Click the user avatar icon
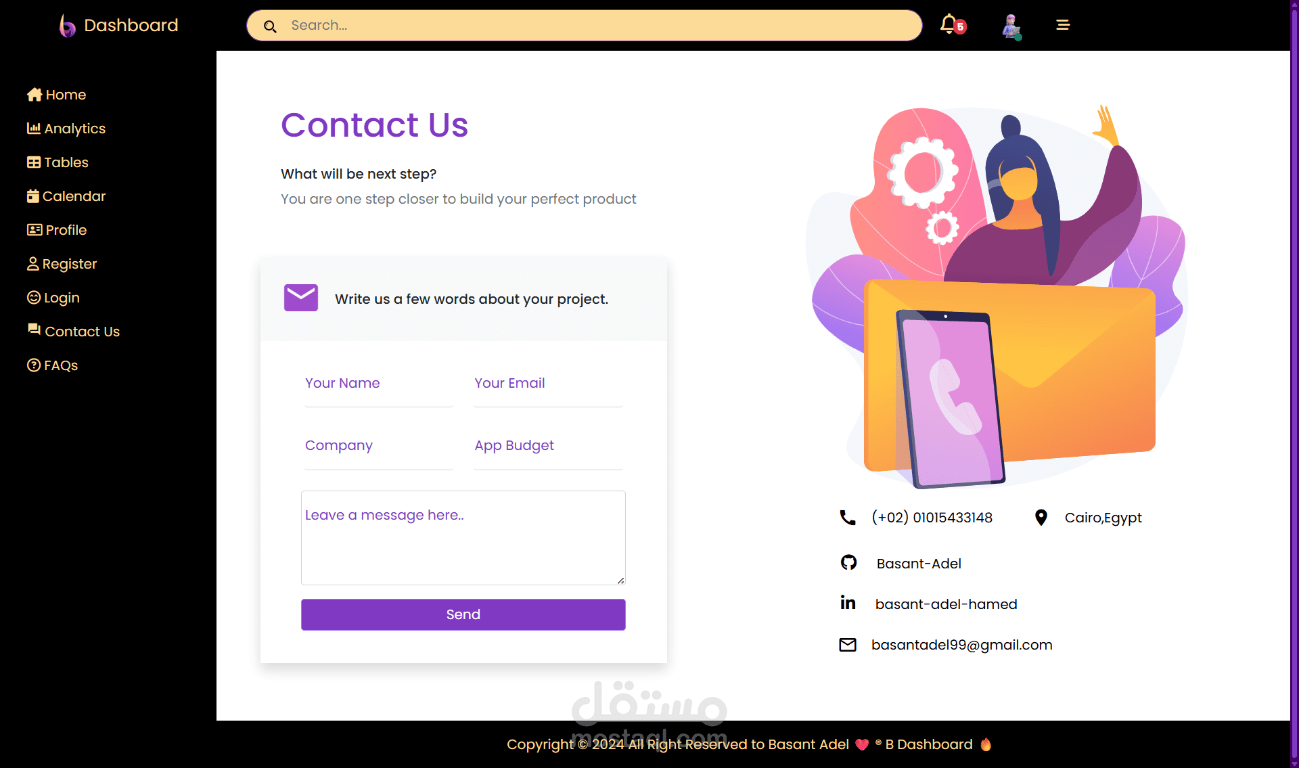 click(x=1011, y=26)
